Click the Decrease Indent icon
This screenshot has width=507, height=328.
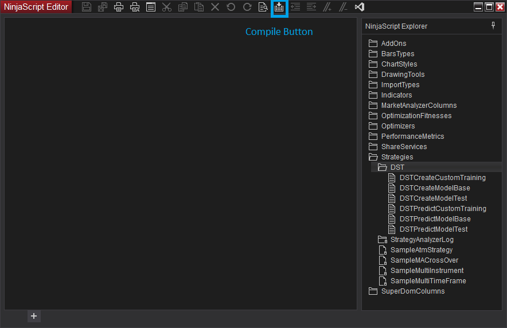[x=295, y=7]
